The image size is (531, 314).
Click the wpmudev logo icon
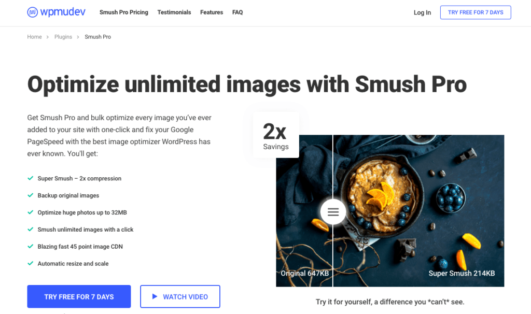(x=33, y=12)
